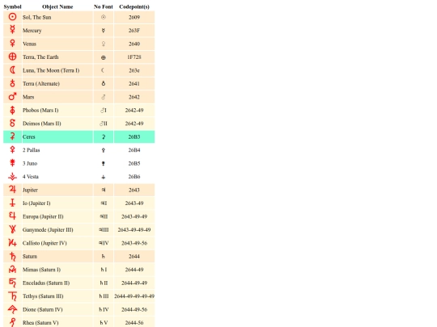Click the red Callisto symbol
Image resolution: width=437 pixels, height=327 pixels.
[x=12, y=243]
